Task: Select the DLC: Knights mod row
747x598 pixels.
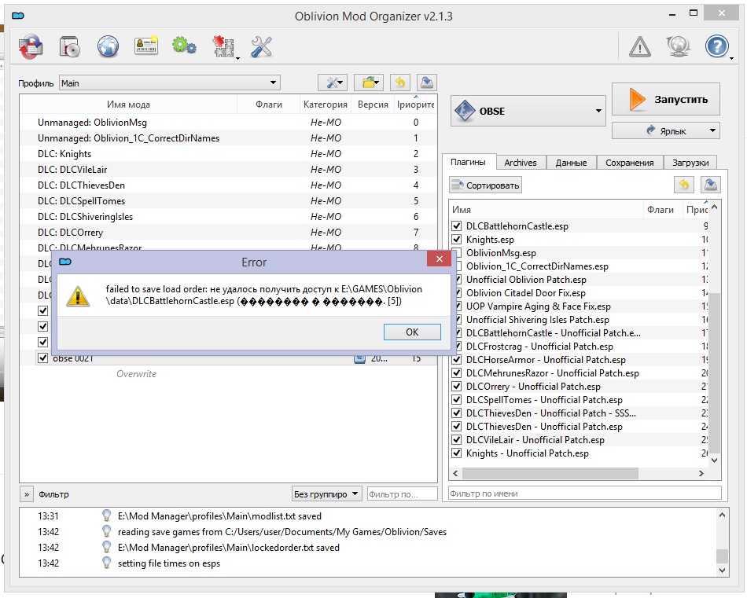Action: click(228, 154)
